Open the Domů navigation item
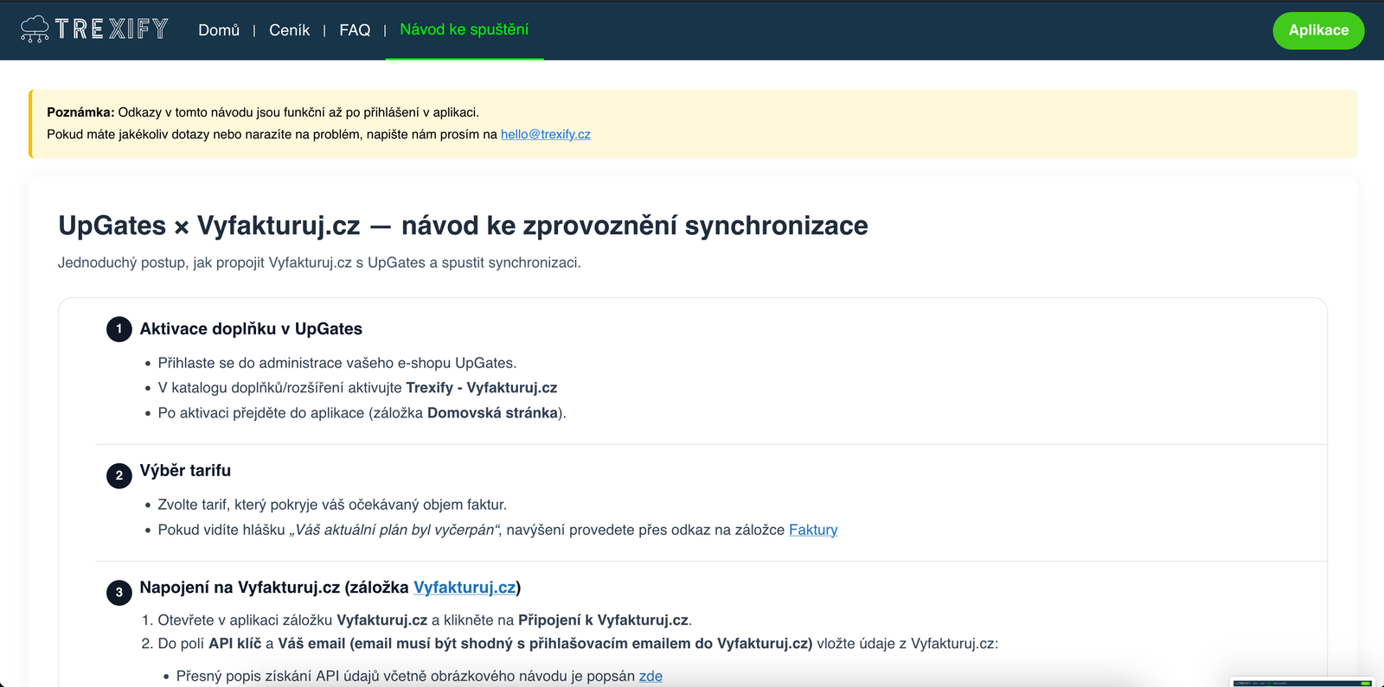 (219, 30)
